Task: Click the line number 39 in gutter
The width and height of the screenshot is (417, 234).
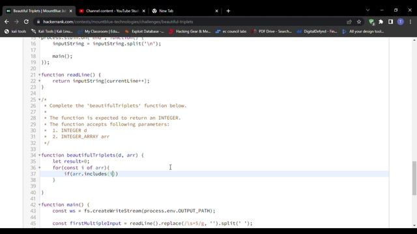Action: point(33,187)
